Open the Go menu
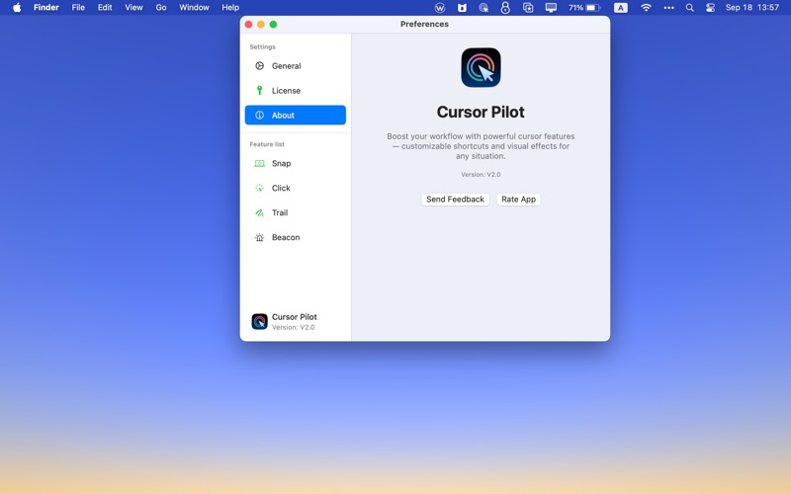791x494 pixels. (x=161, y=8)
